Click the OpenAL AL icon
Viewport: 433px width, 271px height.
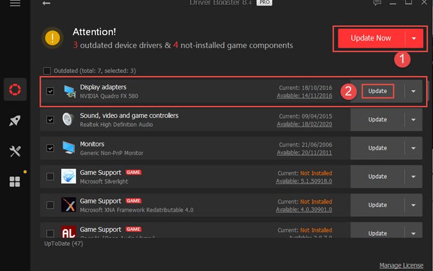(69, 232)
